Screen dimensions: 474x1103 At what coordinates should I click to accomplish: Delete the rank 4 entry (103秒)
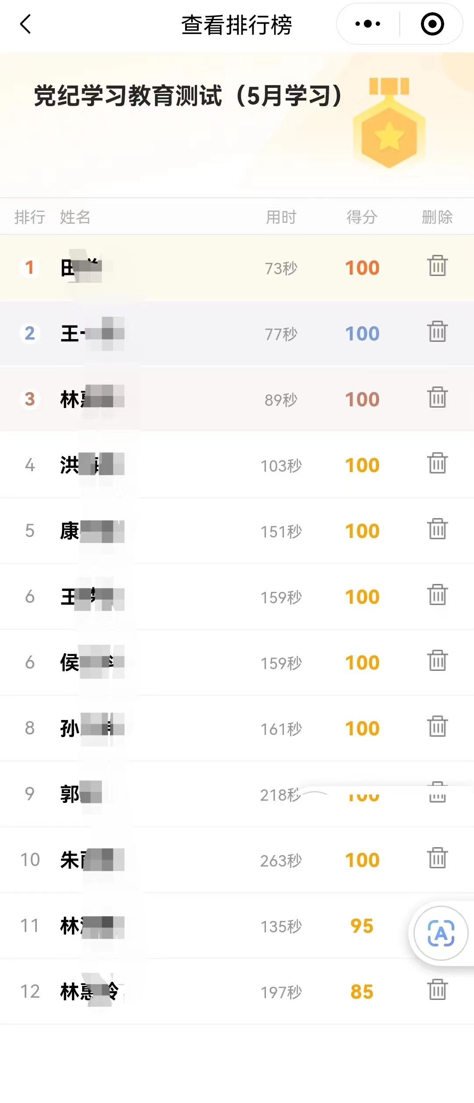437,463
